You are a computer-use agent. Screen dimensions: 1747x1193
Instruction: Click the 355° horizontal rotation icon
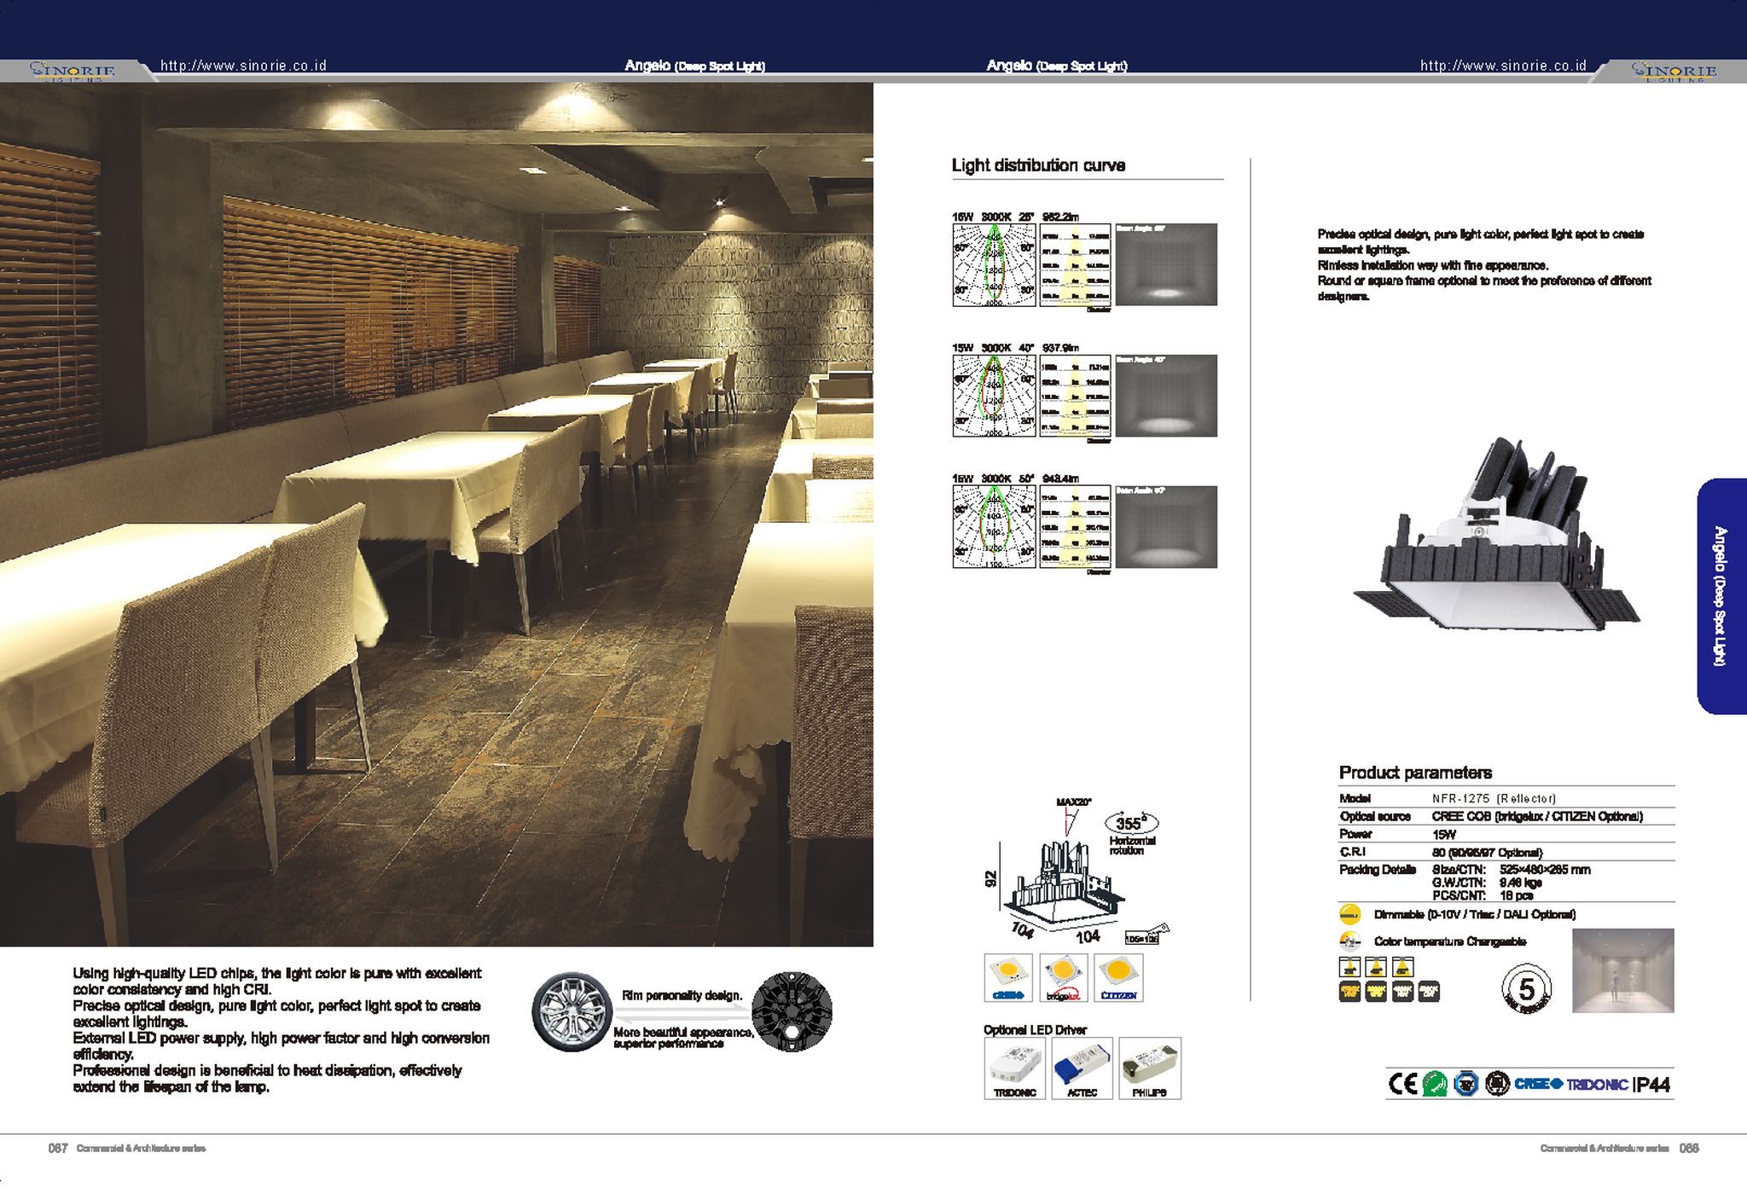coord(1131,824)
